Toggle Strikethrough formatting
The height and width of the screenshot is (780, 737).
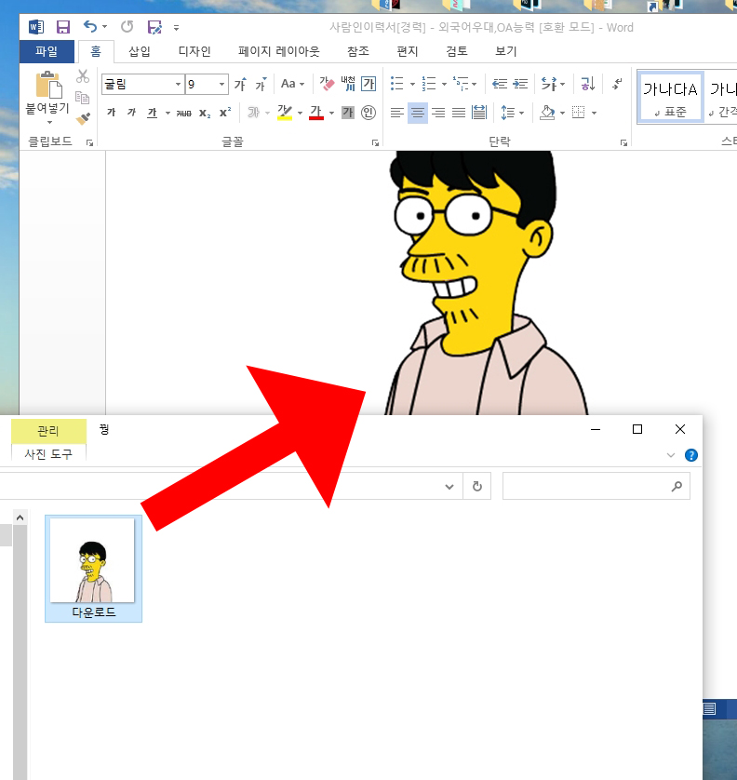[183, 114]
